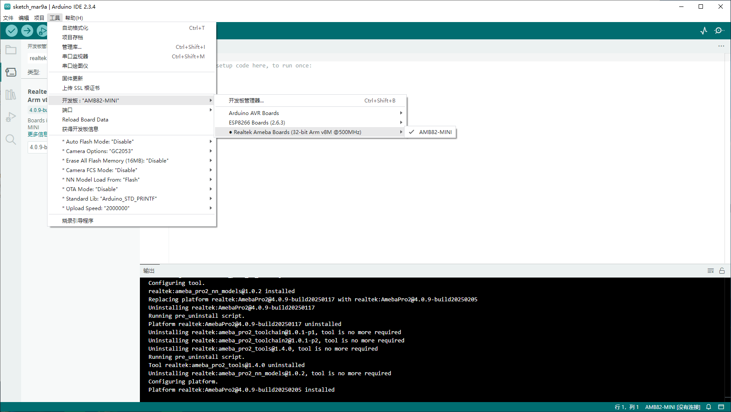The height and width of the screenshot is (412, 731).
Task: Expand ESP8266 Boards (2.6.3) submenu
Action: pyautogui.click(x=310, y=123)
